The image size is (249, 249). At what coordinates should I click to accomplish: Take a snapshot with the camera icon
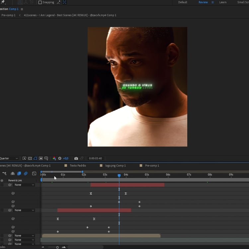pos(76,158)
